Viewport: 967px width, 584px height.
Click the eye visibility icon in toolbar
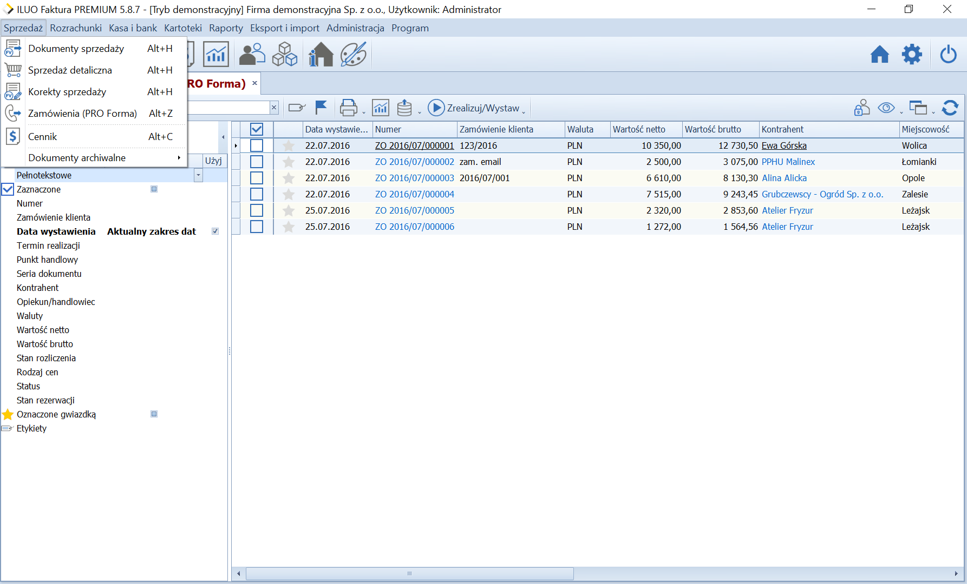tap(886, 108)
